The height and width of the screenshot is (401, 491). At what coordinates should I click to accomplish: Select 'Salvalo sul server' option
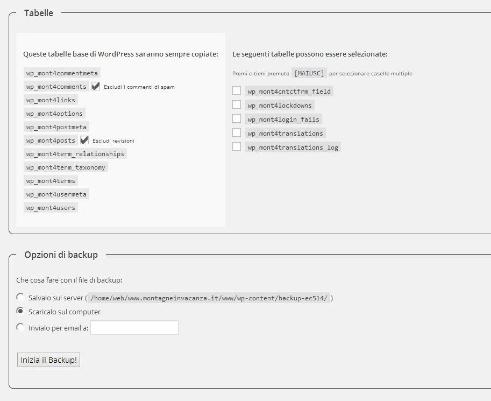(20, 297)
